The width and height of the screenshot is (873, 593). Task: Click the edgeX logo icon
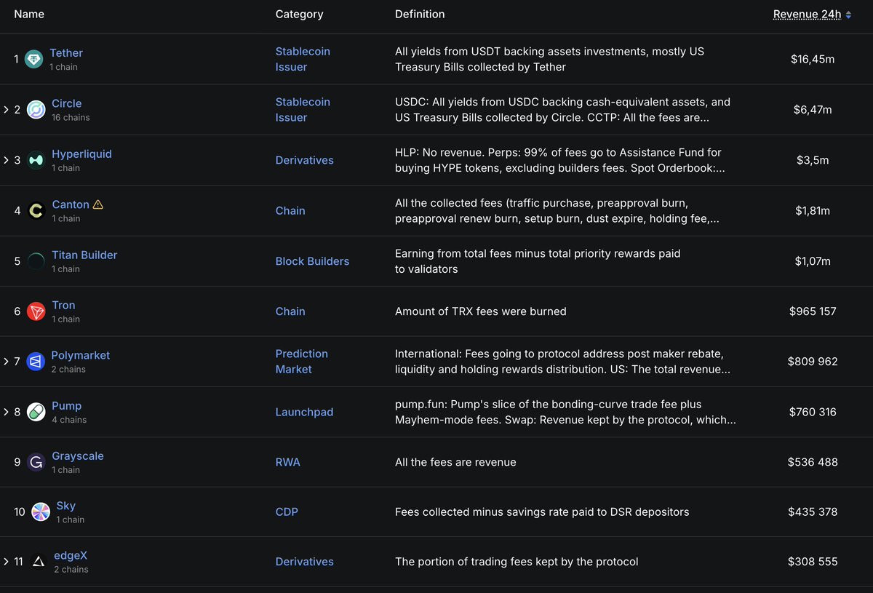(x=39, y=562)
